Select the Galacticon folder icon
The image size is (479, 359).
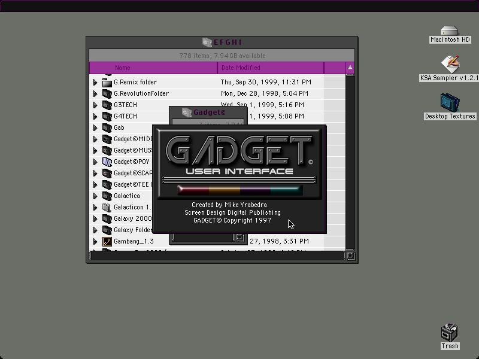point(107,207)
